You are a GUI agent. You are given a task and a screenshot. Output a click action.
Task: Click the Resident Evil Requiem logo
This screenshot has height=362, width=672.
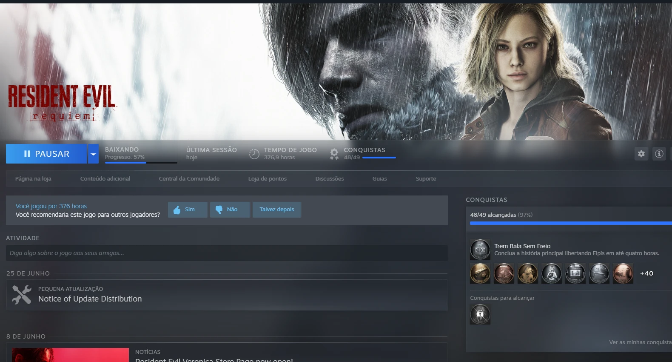pos(62,103)
